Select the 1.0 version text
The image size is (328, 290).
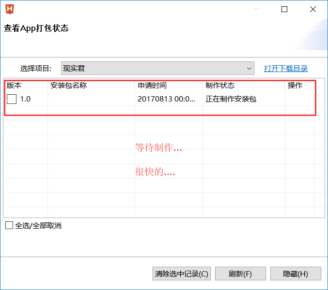(25, 99)
